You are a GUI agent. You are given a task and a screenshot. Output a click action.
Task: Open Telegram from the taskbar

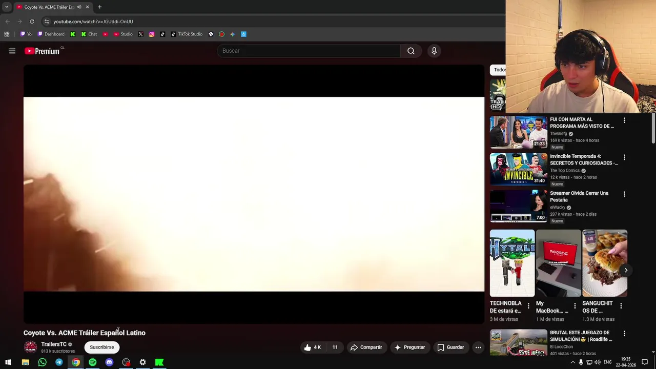coord(59,362)
